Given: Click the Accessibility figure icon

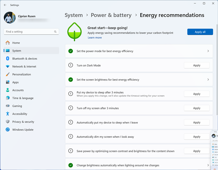Looking at the screenshot, I should click(x=8, y=114).
